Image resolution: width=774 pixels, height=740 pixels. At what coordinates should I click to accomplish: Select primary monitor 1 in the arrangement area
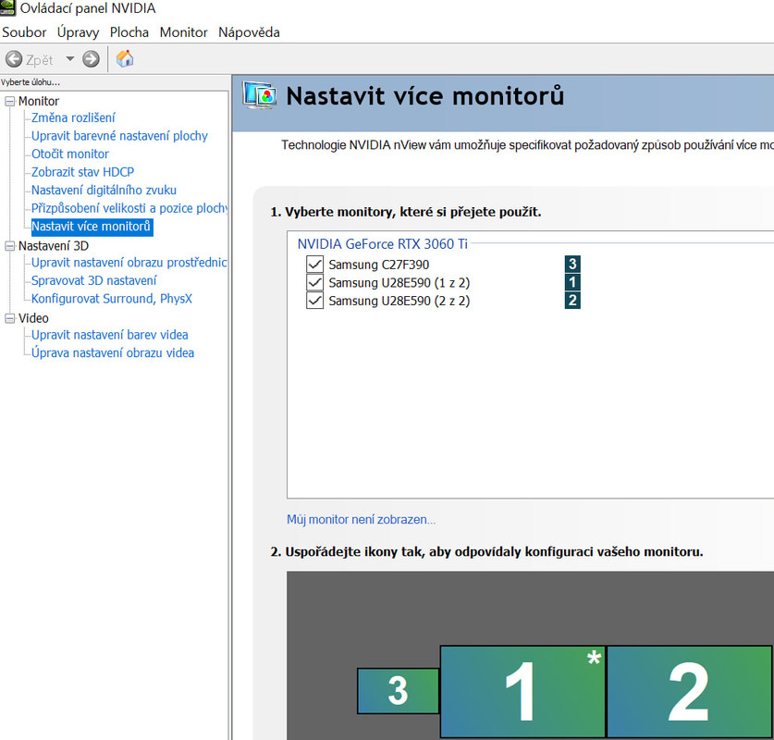click(522, 691)
